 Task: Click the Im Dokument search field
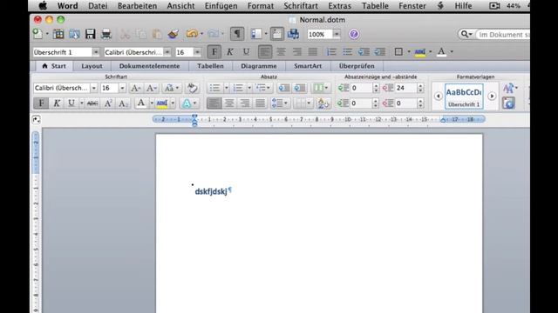pyautogui.click(x=502, y=35)
